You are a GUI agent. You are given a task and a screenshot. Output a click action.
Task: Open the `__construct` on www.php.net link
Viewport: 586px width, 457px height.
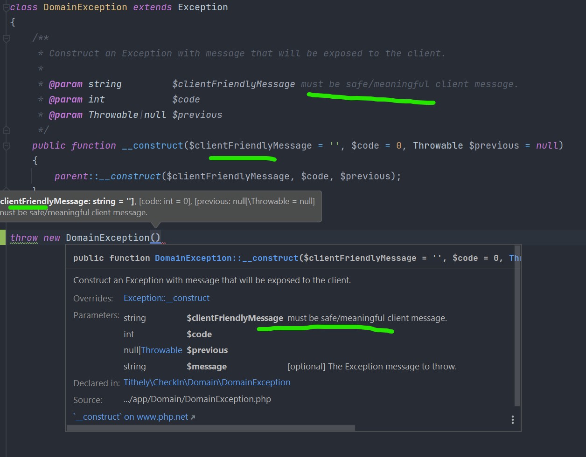131,417
